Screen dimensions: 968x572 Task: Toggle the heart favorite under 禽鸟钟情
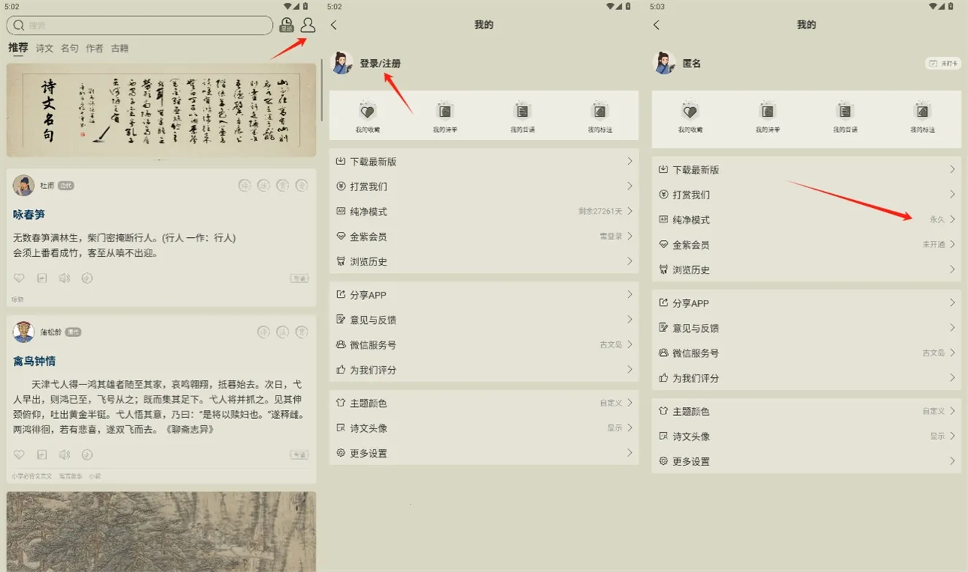pyautogui.click(x=20, y=455)
